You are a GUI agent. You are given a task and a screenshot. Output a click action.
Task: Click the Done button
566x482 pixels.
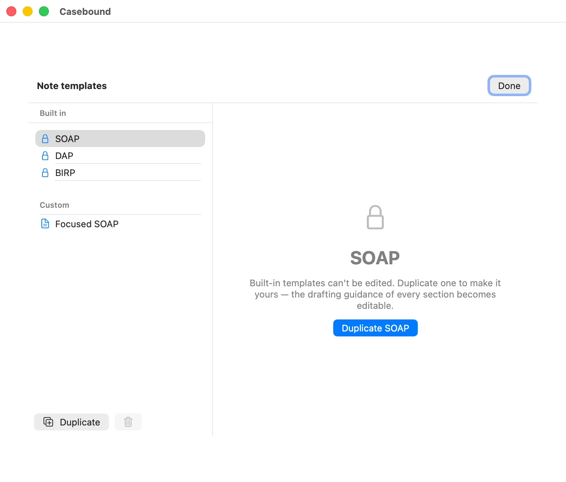[509, 86]
